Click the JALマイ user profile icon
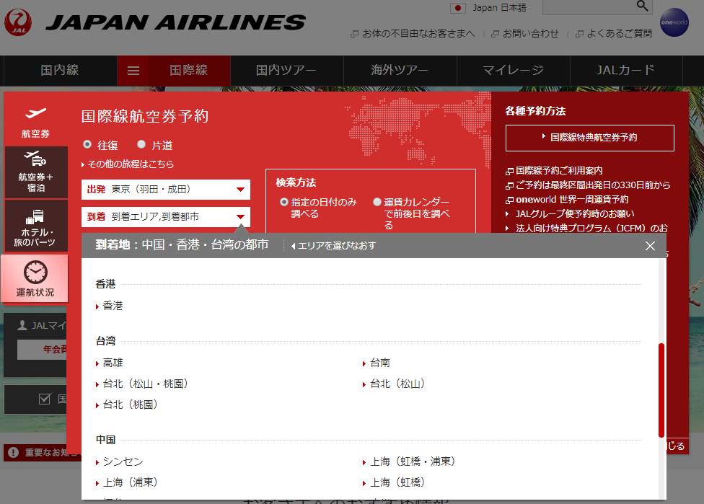This screenshot has width=704, height=504. (x=22, y=325)
